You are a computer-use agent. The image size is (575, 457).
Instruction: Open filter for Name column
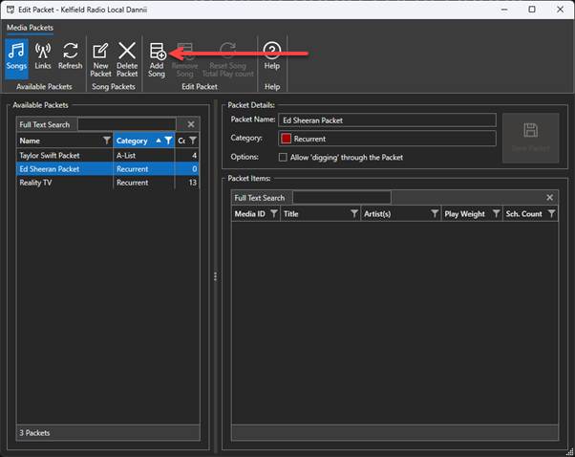[x=107, y=141]
